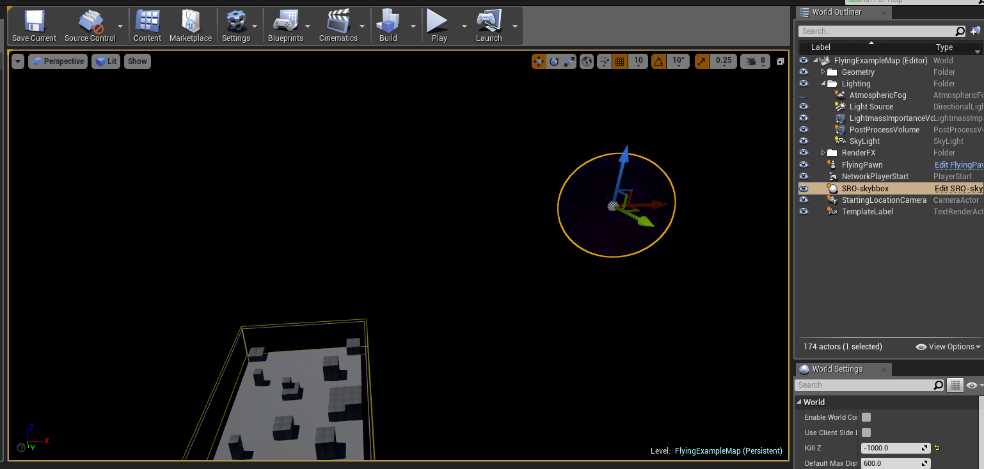Hide the Geometry folder via eye icon
The height and width of the screenshot is (469, 984).
tap(804, 72)
